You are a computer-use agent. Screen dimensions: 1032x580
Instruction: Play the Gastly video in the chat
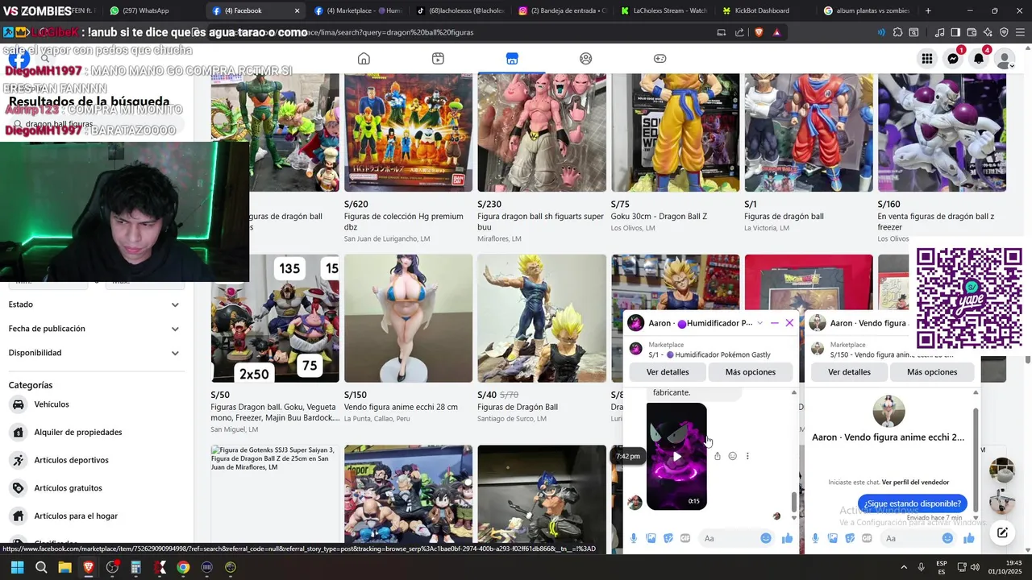point(676,456)
